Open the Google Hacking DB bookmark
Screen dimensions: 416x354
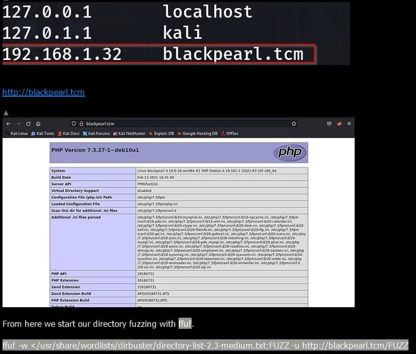tap(198, 133)
